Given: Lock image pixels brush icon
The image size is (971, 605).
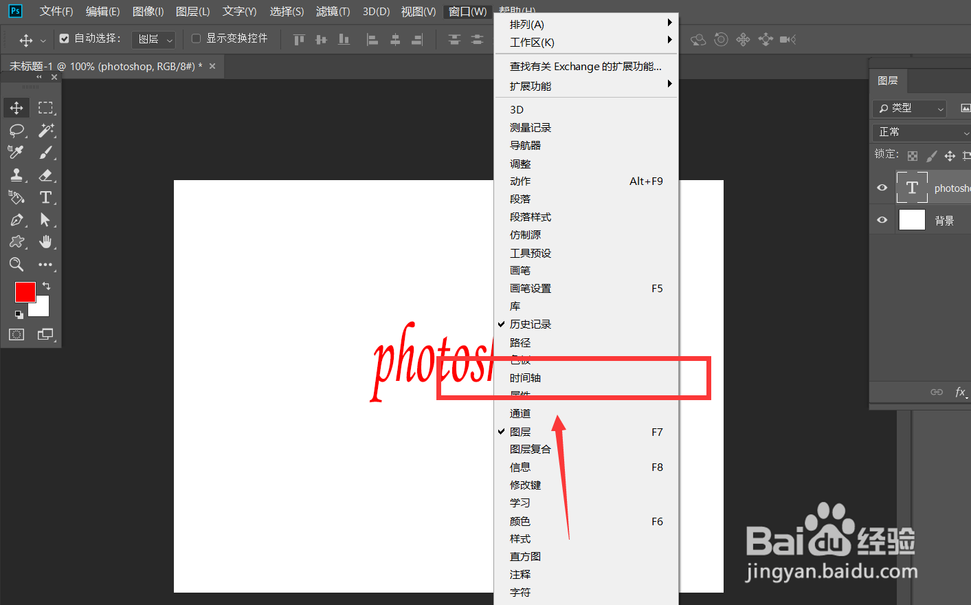Looking at the screenshot, I should tap(932, 156).
